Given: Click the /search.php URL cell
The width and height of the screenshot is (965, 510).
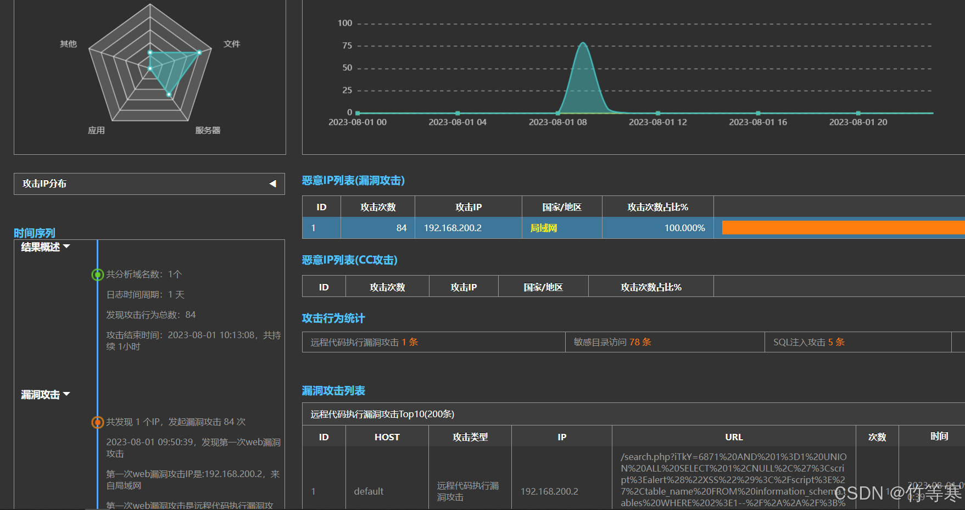Looking at the screenshot, I should pyautogui.click(x=734, y=480).
